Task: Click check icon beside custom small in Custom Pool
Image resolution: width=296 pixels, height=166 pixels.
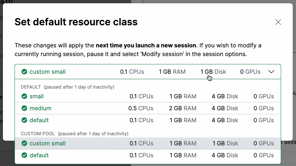Action: 24,143
